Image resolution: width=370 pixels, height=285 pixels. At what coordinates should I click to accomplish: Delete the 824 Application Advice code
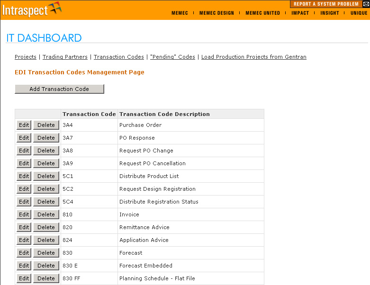46,240
